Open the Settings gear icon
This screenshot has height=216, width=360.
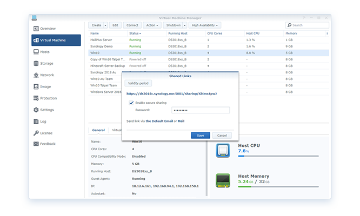[36, 110]
